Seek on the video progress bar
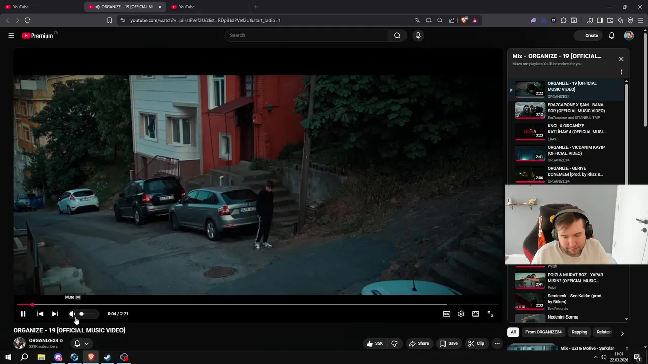 258,305
